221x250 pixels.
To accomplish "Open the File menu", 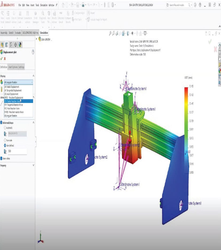I will [x=20, y=5].
